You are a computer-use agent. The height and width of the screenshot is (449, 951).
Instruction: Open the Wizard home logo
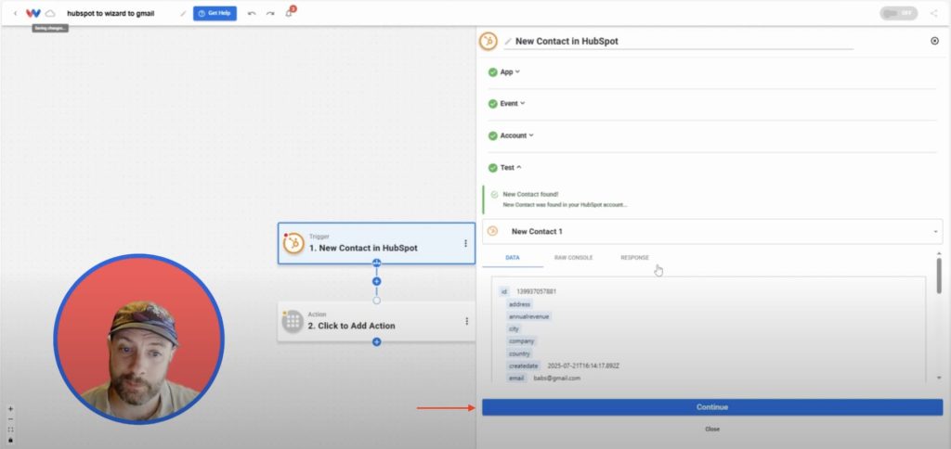pyautogui.click(x=33, y=13)
